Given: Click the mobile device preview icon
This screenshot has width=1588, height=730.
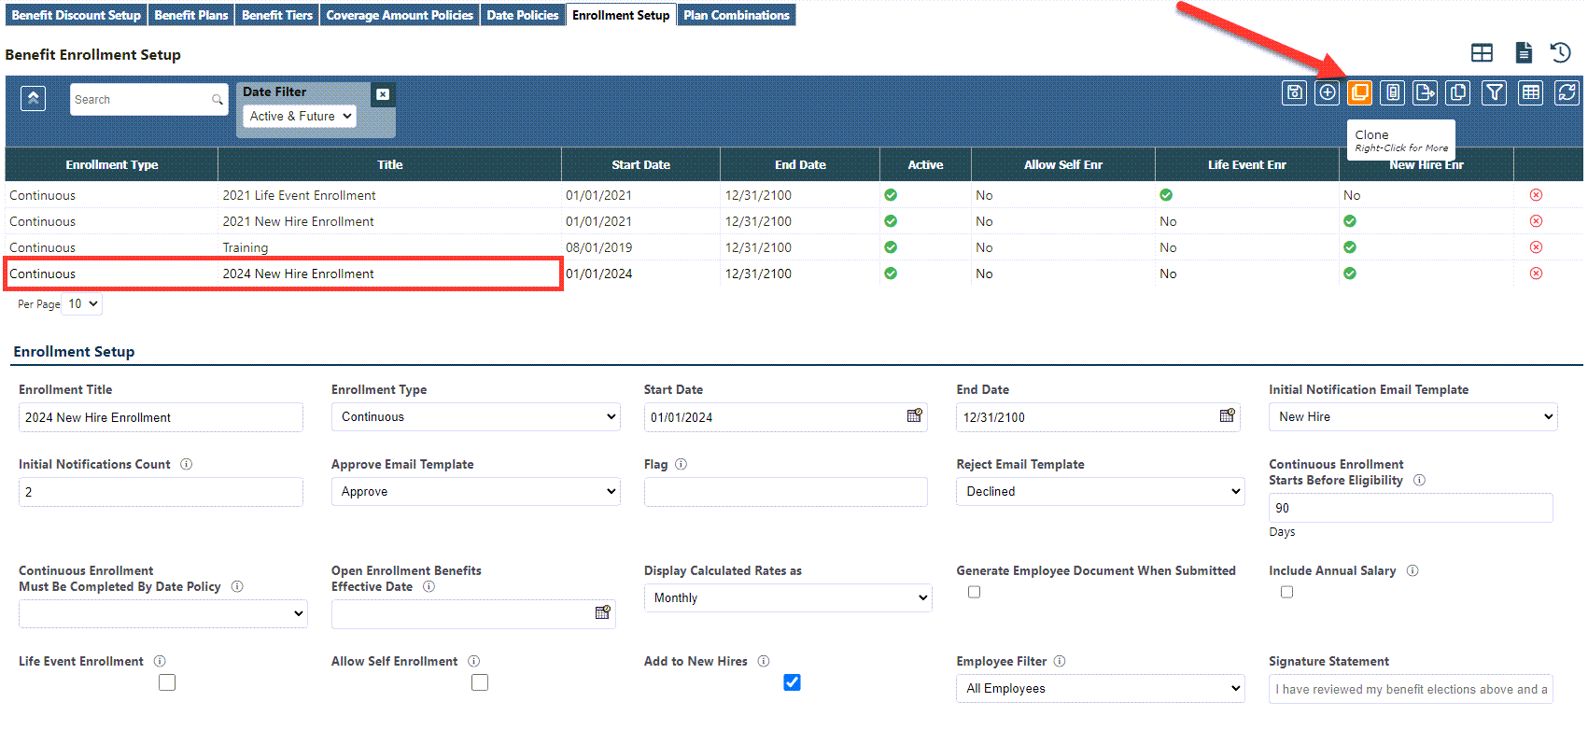Looking at the screenshot, I should click(1392, 92).
